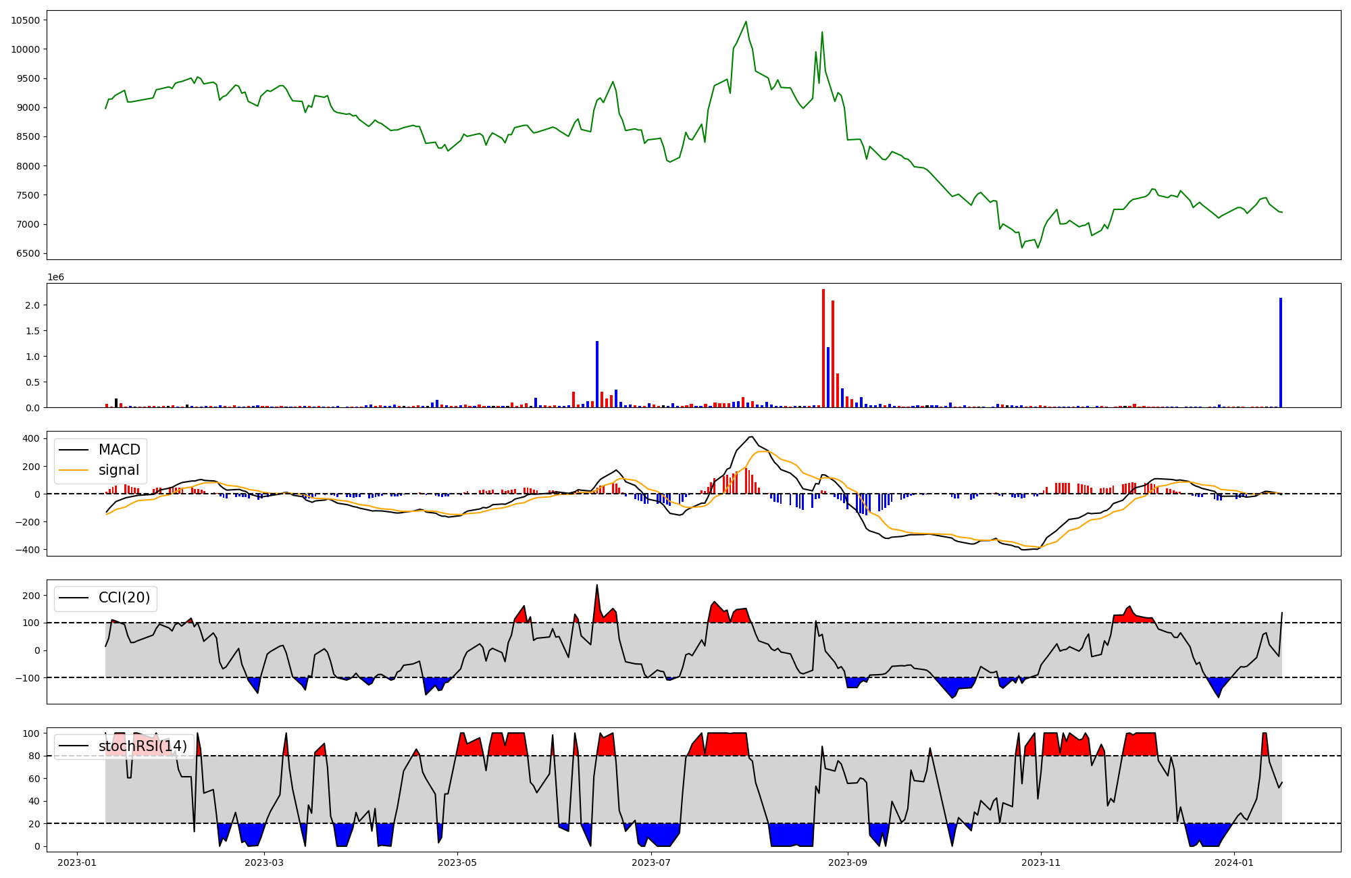
Task: Click the black MACD line legend swatch
Action: coord(74,450)
